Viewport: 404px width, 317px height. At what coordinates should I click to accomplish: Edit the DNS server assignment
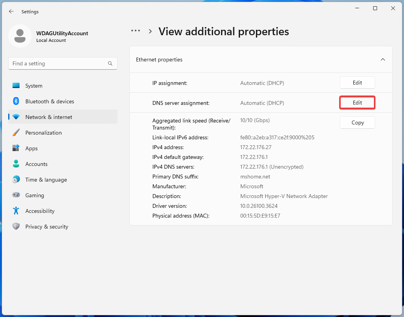tap(357, 103)
